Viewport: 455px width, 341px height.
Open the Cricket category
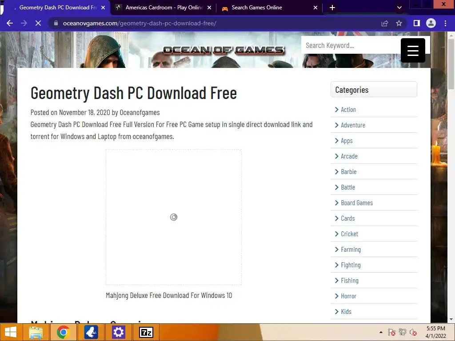349,234
